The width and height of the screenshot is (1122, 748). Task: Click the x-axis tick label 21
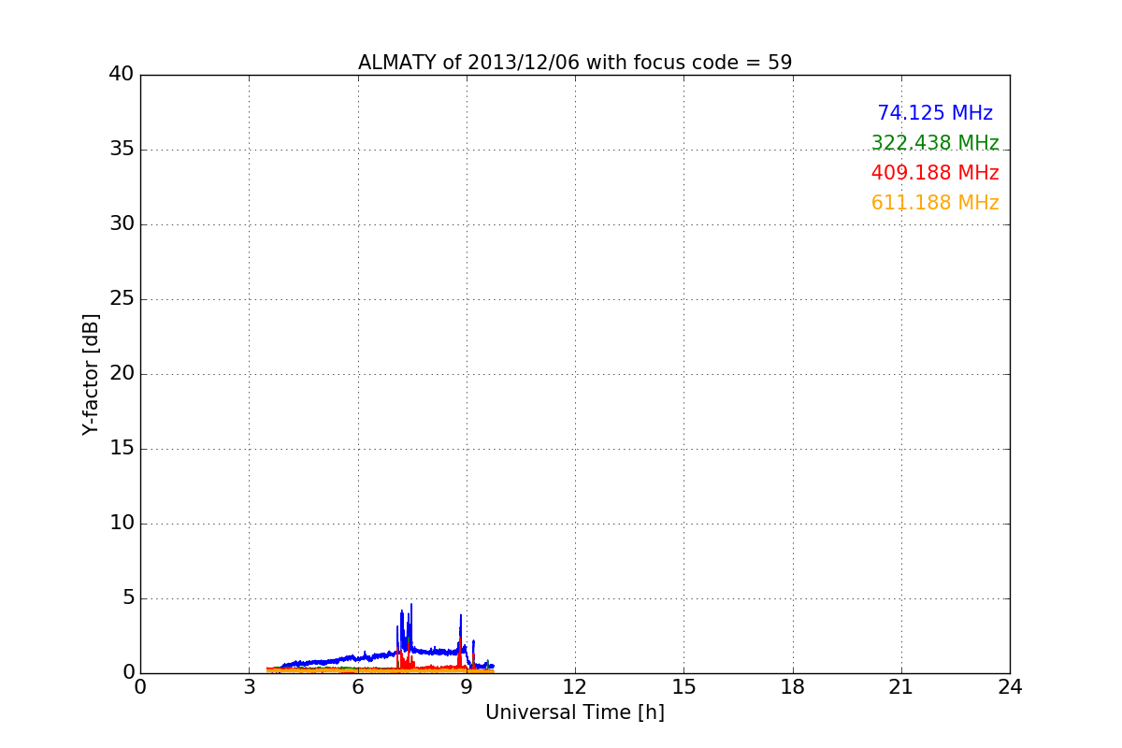[x=901, y=686]
